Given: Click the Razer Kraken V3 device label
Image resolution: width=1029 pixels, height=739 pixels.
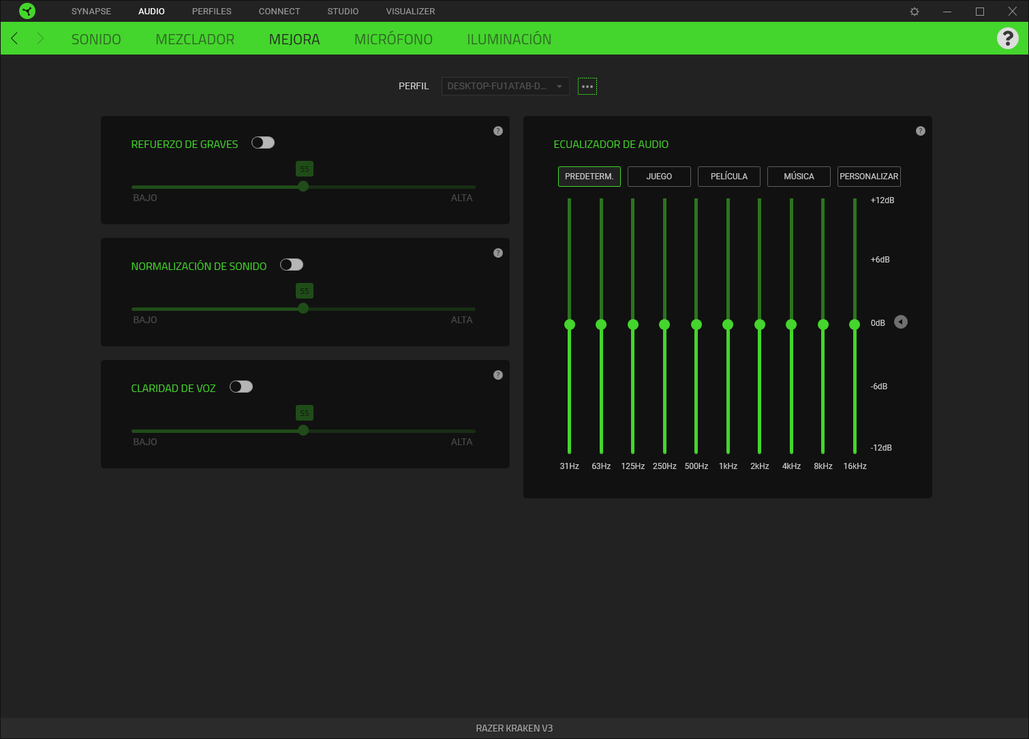Looking at the screenshot, I should 514,728.
